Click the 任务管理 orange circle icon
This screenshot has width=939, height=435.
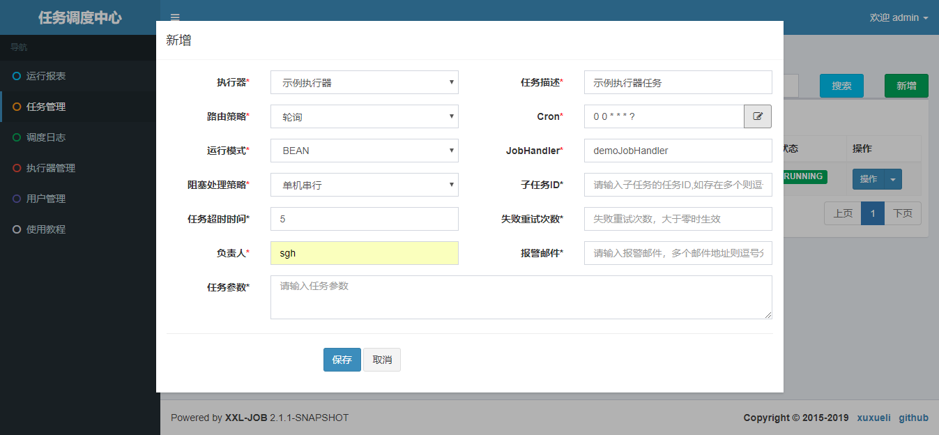(x=17, y=107)
